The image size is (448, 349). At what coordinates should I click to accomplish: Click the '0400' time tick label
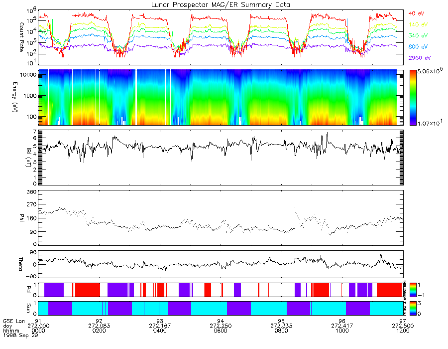point(160,331)
